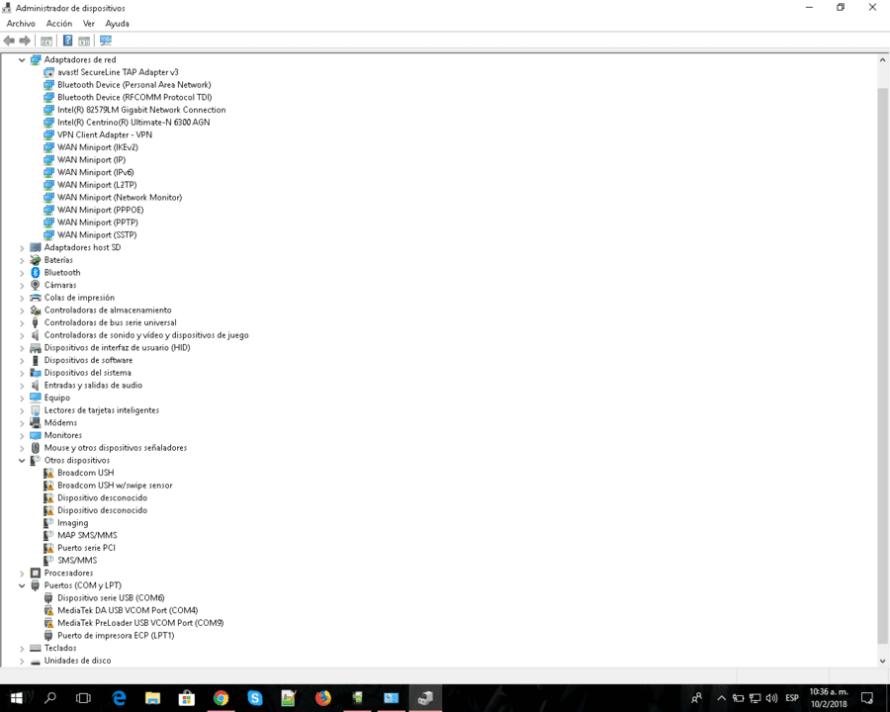Select MediaTek PreLoader USB VCOM Port (COM9)
This screenshot has width=890, height=712.
pos(140,623)
